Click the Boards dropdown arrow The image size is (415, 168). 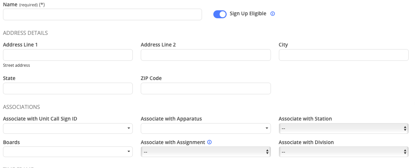[x=129, y=152]
